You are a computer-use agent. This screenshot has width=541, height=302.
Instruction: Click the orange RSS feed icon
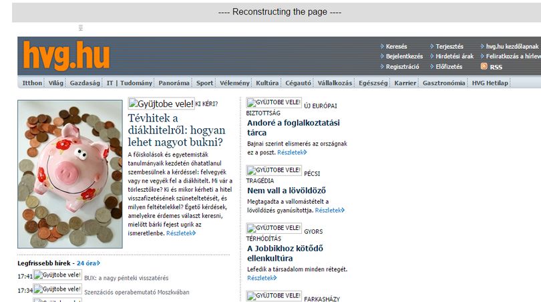click(x=484, y=66)
